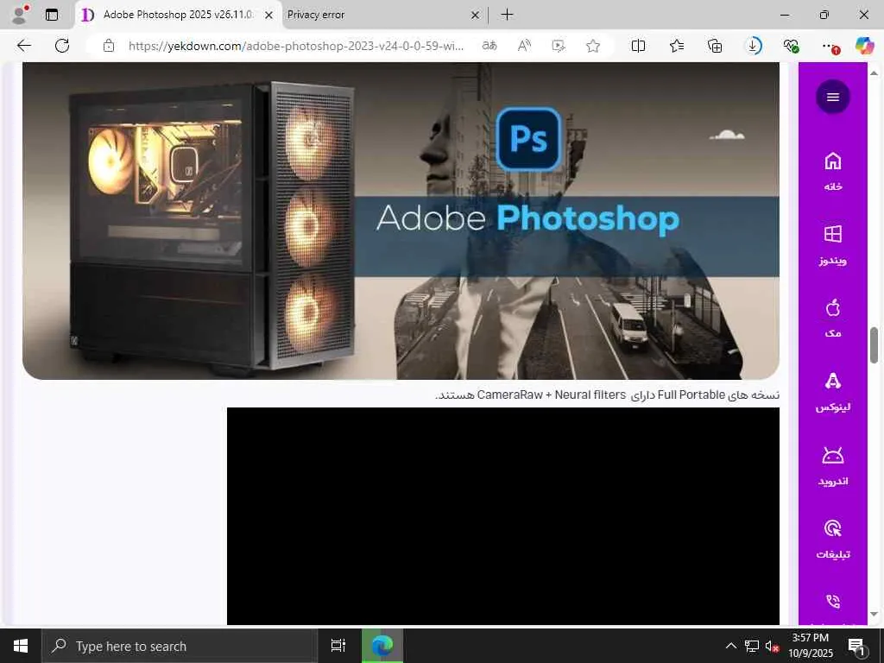Open اندروید Android category in sidebar
The image size is (884, 663).
[x=833, y=466]
